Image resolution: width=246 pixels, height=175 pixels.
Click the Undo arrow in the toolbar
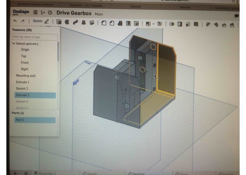(x=15, y=21)
